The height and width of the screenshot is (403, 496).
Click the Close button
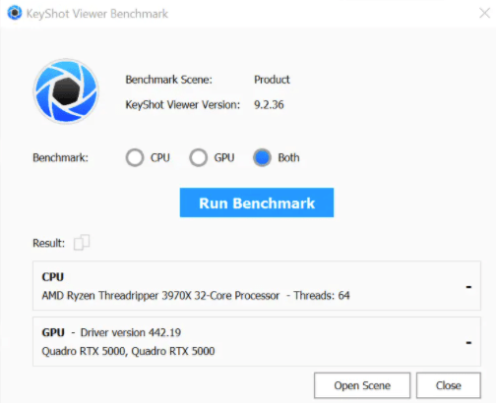tap(449, 385)
